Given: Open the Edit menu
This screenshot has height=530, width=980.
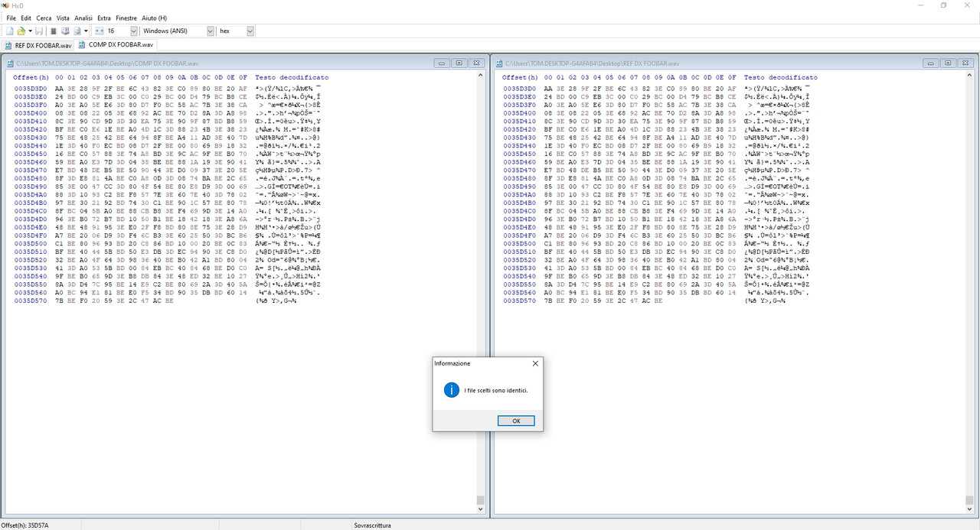Looking at the screenshot, I should point(26,18).
